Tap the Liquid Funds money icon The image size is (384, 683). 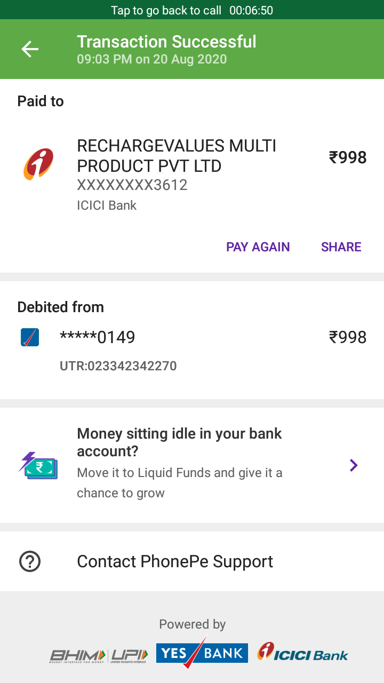click(x=38, y=465)
